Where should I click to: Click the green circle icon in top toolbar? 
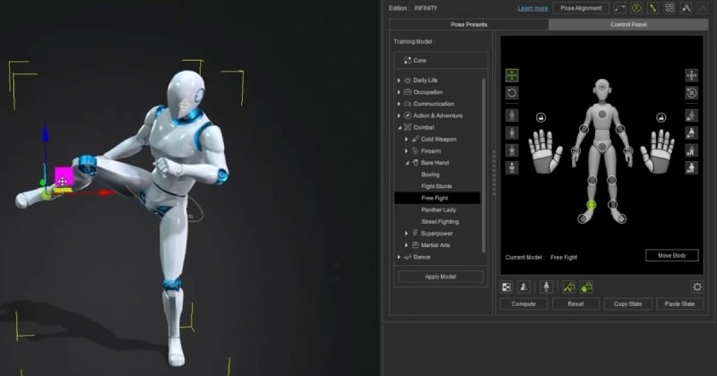(635, 8)
